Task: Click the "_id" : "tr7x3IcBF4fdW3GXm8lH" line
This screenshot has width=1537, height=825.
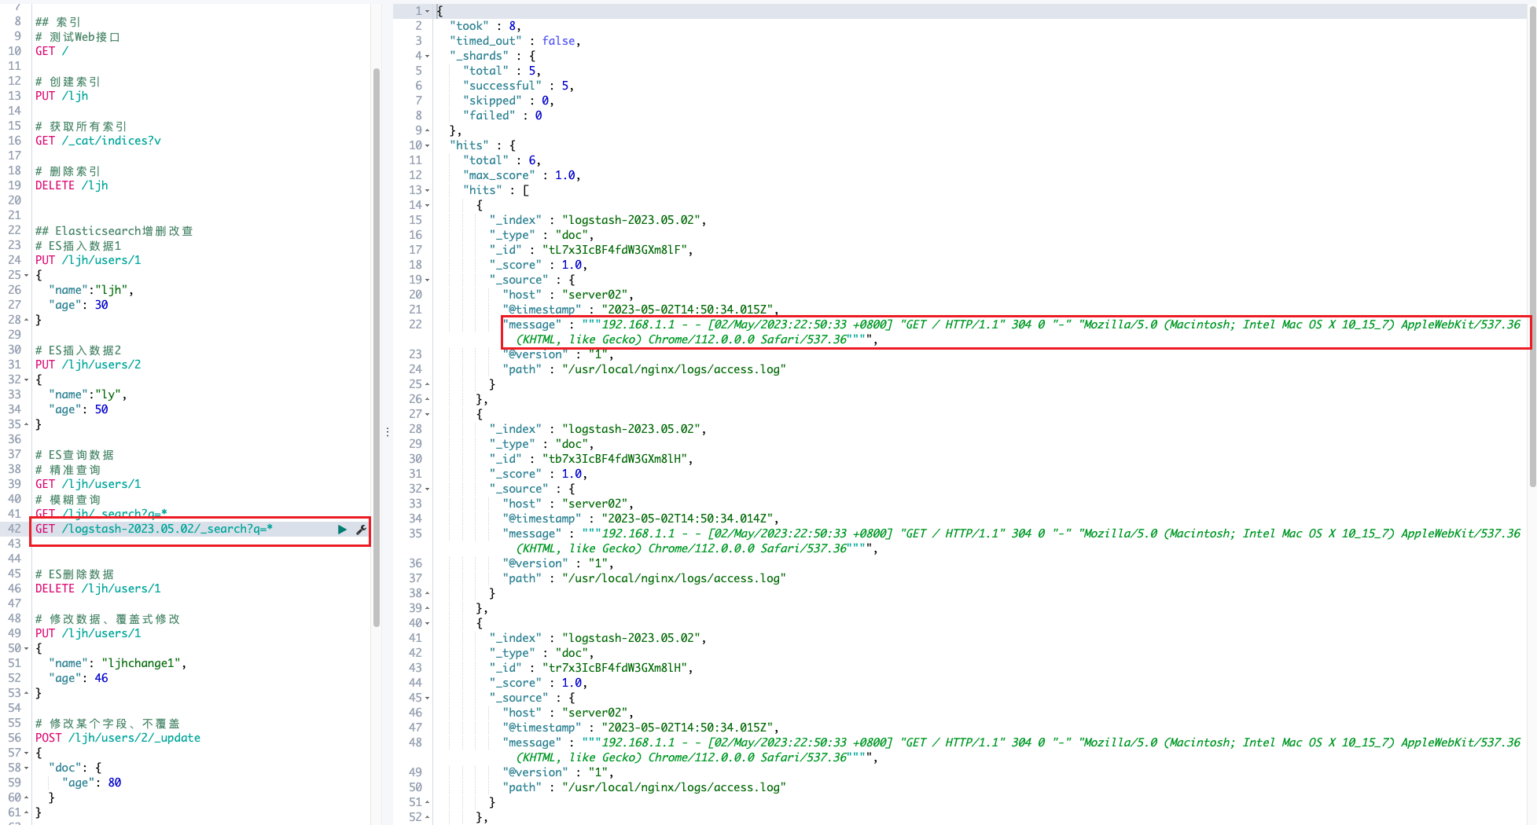Action: pos(591,668)
